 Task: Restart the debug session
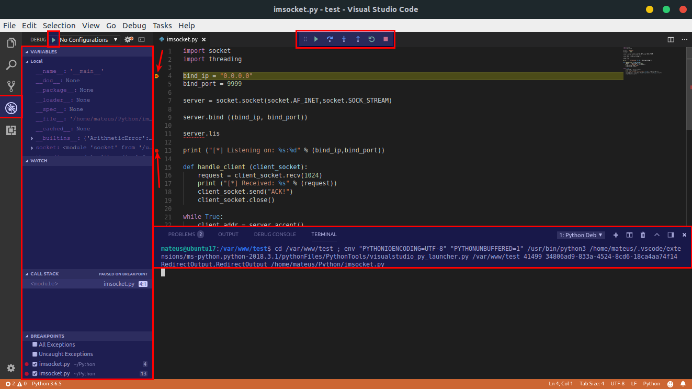pos(371,39)
